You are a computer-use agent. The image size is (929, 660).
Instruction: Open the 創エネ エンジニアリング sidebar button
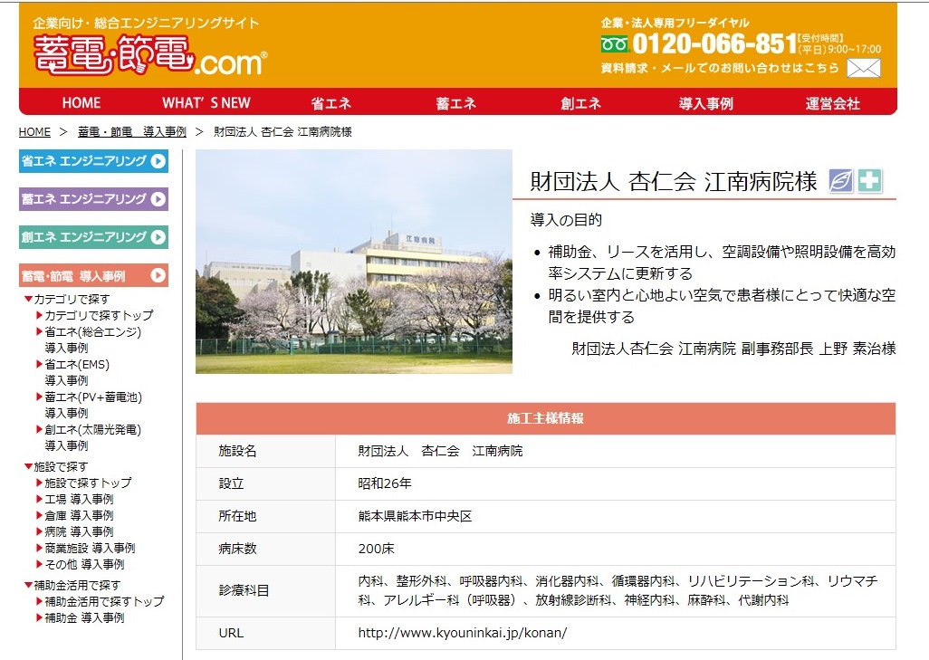tap(93, 237)
